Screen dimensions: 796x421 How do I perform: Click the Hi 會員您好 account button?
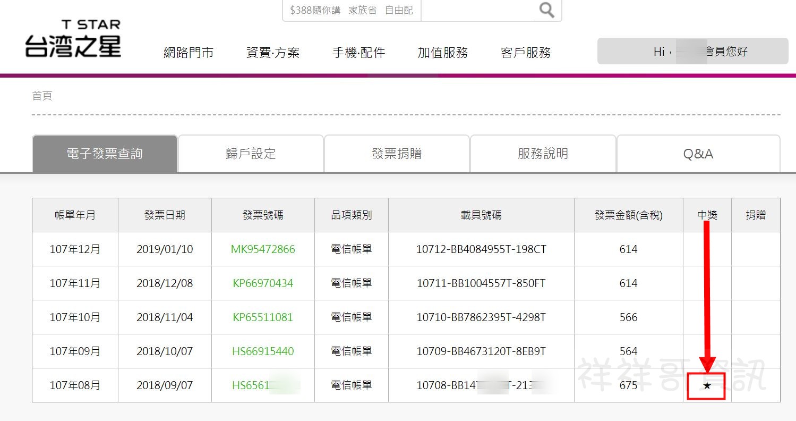click(692, 51)
